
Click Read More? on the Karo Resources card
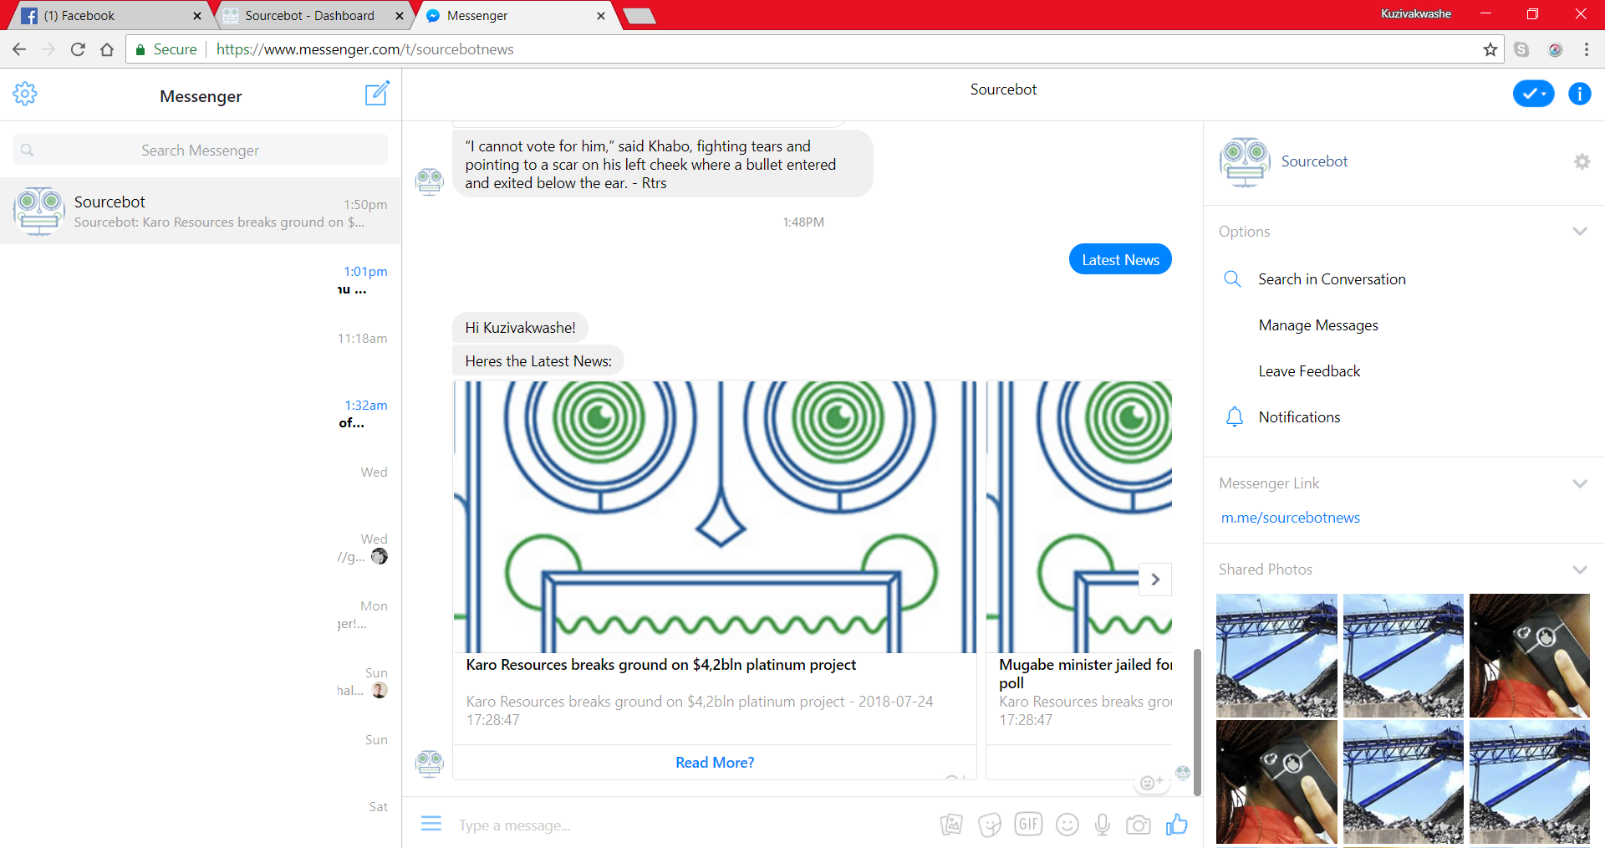click(x=715, y=763)
